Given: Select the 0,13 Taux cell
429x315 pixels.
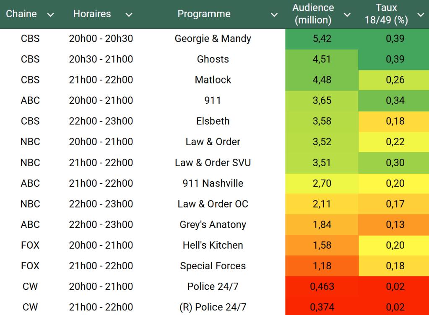Looking at the screenshot, I should (394, 224).
